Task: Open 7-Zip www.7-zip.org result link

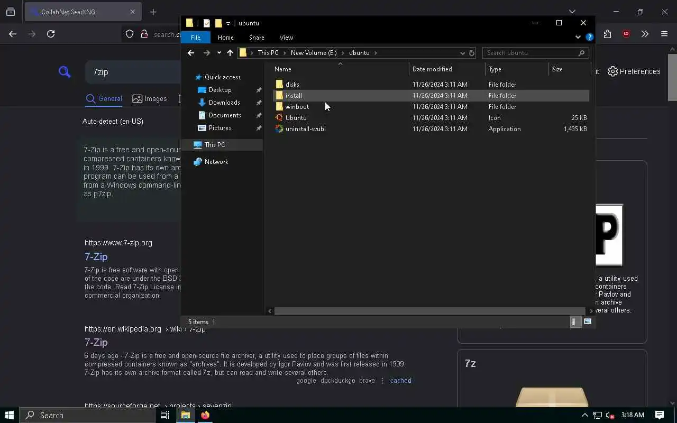Action: click(96, 256)
